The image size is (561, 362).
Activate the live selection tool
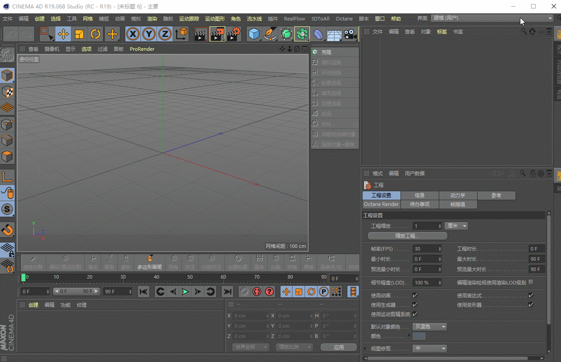(x=47, y=34)
